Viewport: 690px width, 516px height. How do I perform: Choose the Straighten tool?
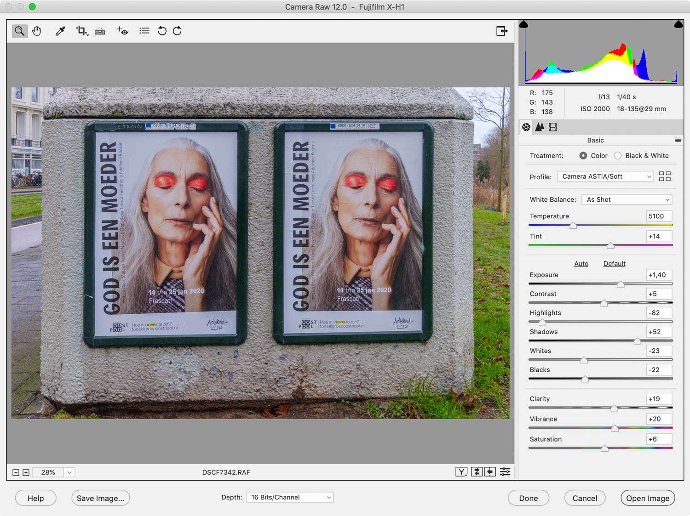pyautogui.click(x=100, y=31)
